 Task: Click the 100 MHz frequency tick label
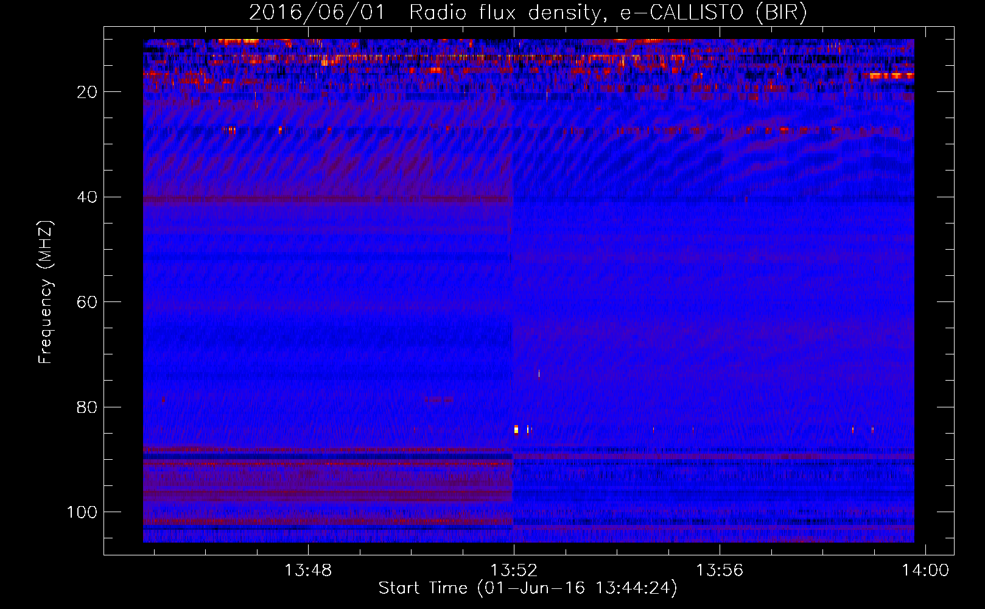pos(82,512)
